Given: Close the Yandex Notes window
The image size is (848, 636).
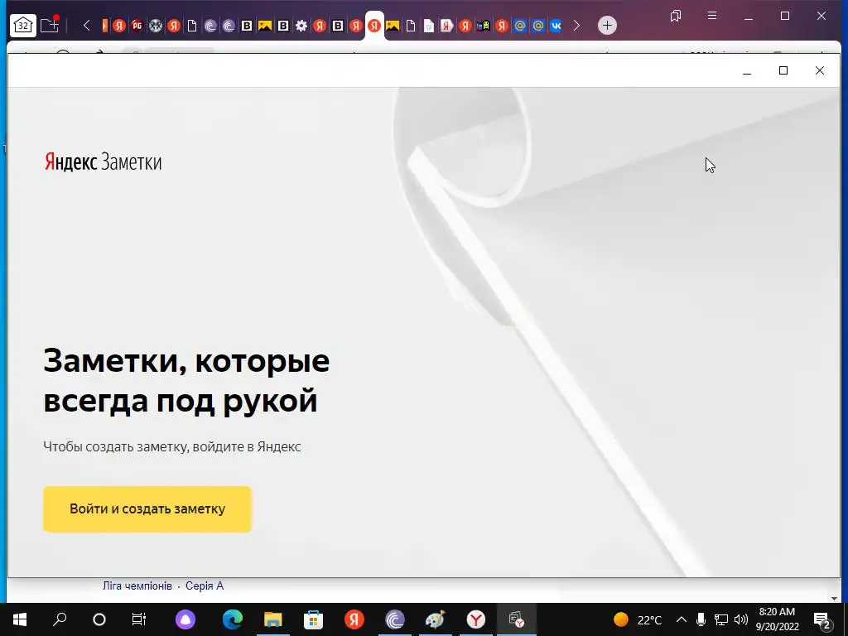Looking at the screenshot, I should (819, 71).
